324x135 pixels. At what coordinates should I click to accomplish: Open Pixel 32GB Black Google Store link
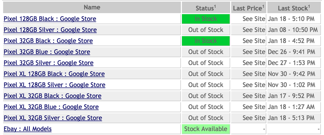pyautogui.click(x=48, y=41)
